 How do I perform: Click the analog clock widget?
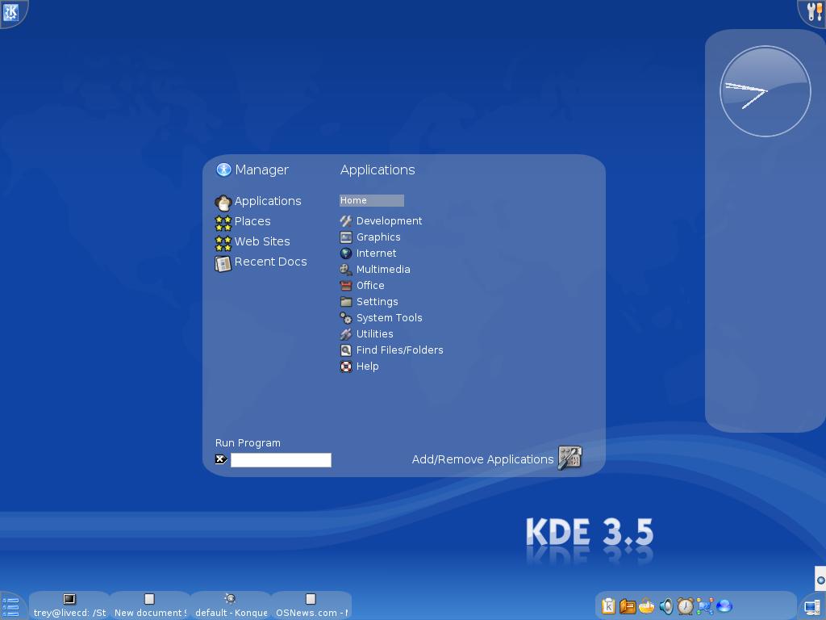tap(765, 92)
